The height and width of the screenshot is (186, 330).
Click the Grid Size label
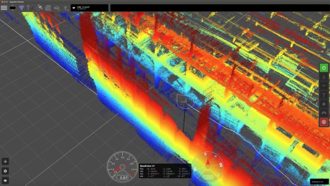pyautogui.click(x=318, y=182)
